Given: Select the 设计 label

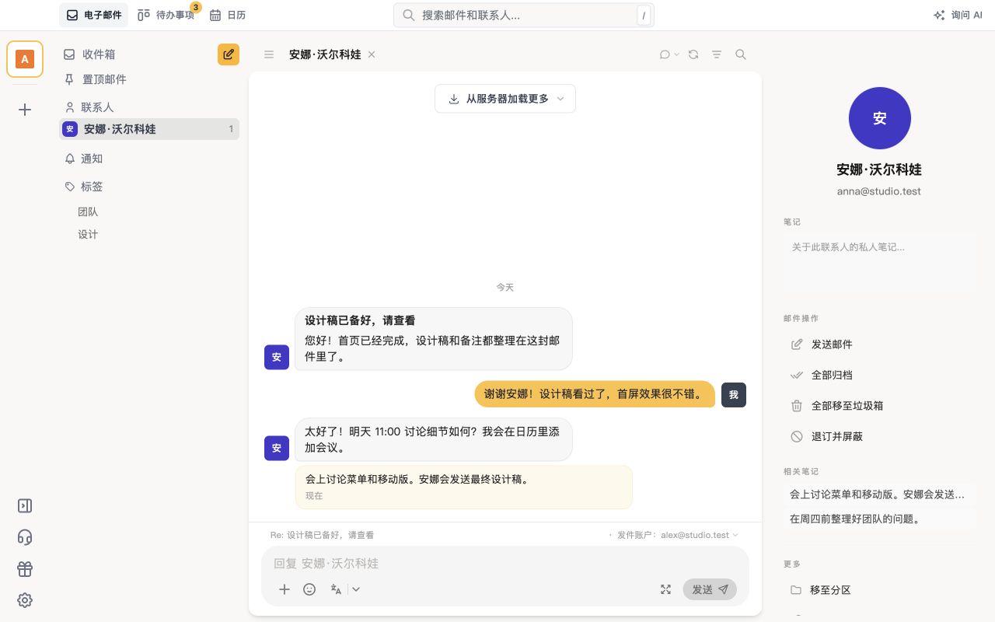Looking at the screenshot, I should click(88, 234).
